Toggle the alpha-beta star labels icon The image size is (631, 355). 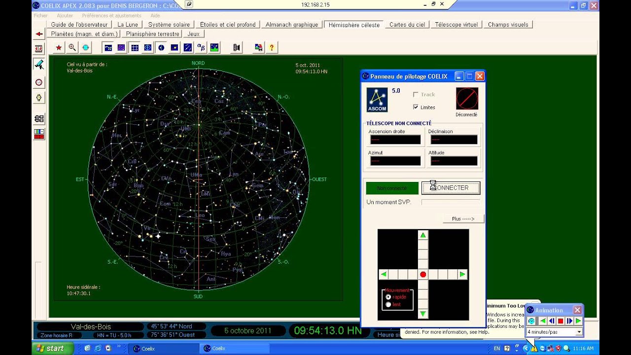(201, 47)
